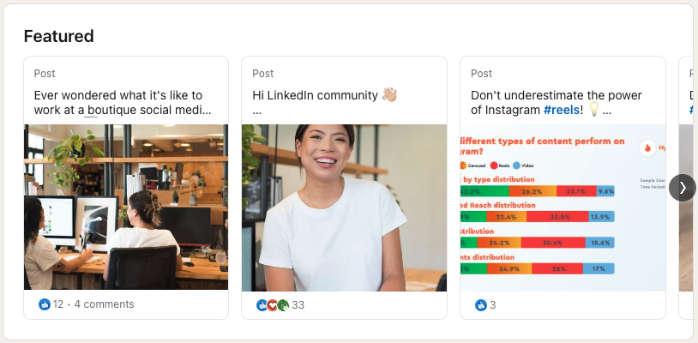Click 'Post' label on Hi LinkedIn community card
The width and height of the screenshot is (698, 343).
pyautogui.click(x=263, y=74)
